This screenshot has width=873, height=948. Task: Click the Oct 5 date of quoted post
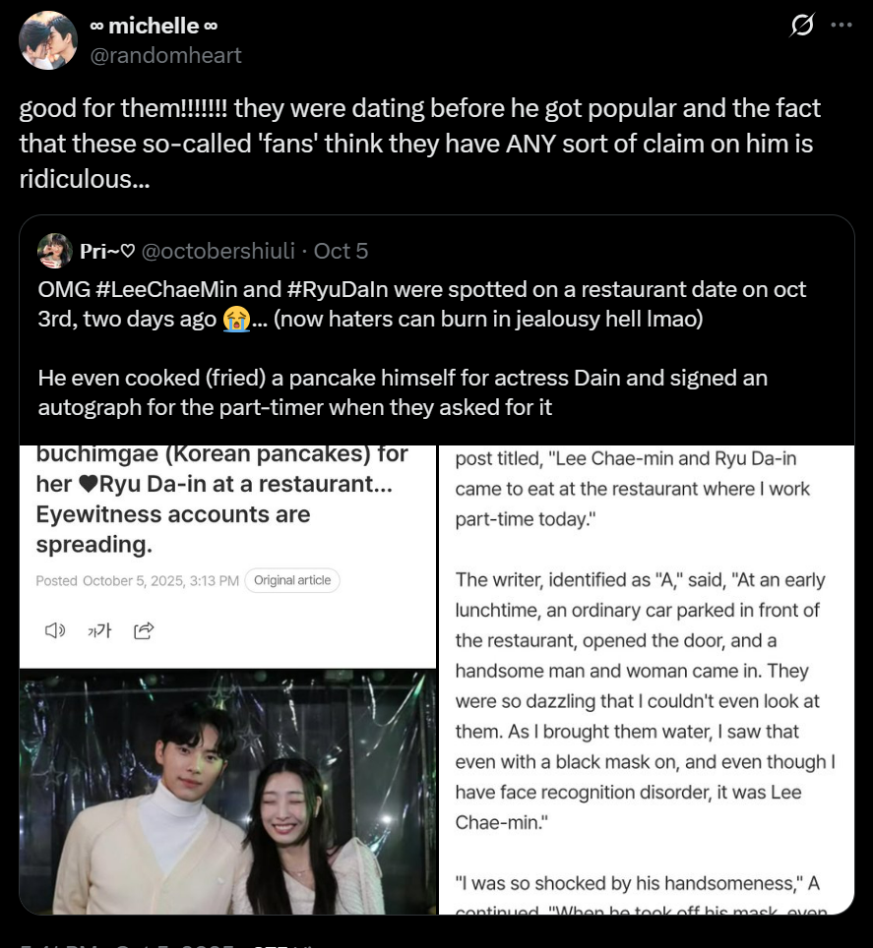341,251
